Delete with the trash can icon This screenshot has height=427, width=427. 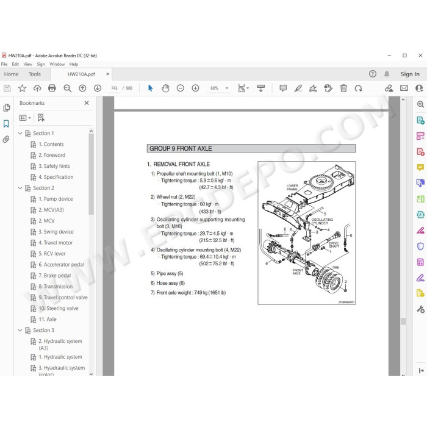pos(343,88)
